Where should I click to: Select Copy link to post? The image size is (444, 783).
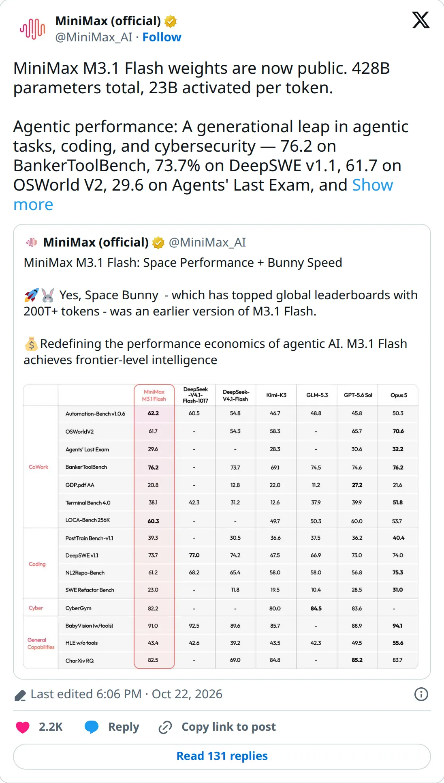[228, 727]
